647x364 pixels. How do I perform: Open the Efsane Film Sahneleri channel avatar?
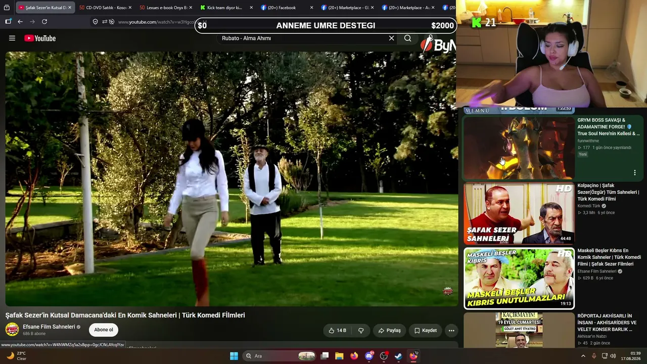point(12,330)
